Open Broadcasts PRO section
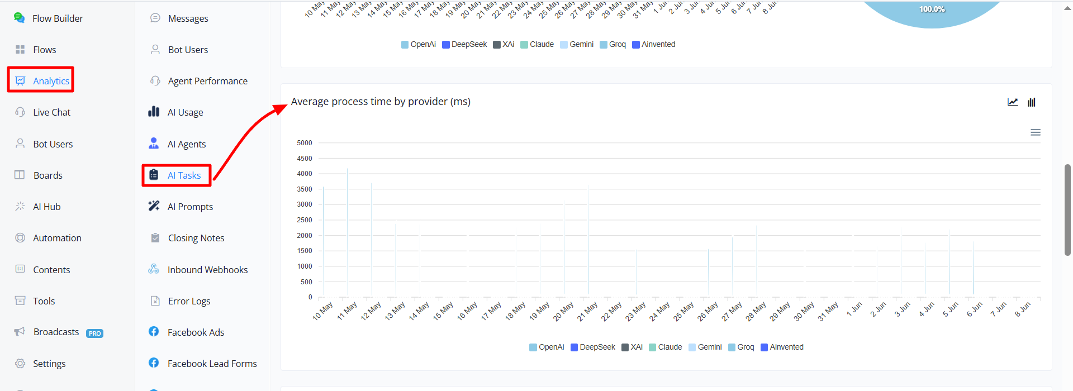 (x=59, y=332)
